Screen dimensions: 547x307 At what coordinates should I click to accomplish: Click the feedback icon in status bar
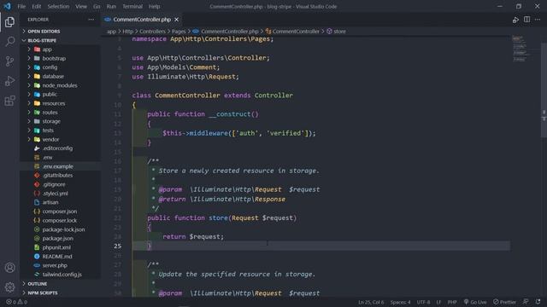526,301
